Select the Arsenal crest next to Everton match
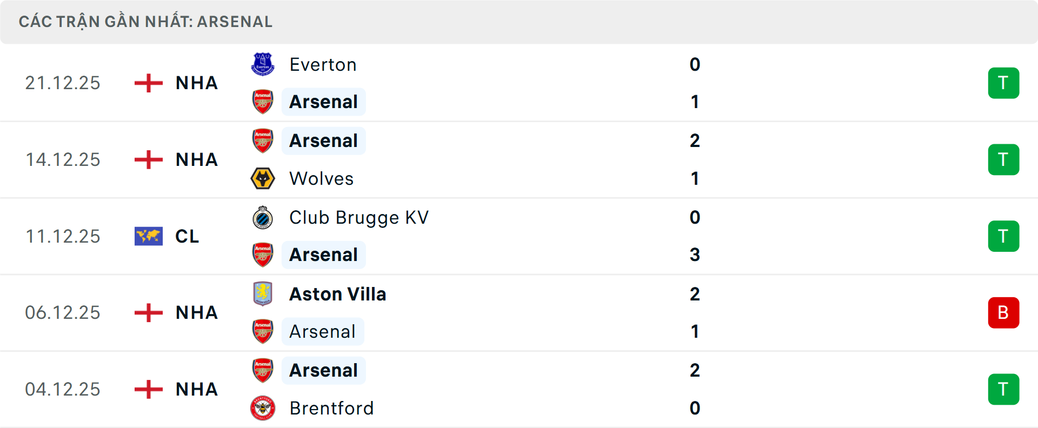The height and width of the screenshot is (428, 1038). point(263,102)
